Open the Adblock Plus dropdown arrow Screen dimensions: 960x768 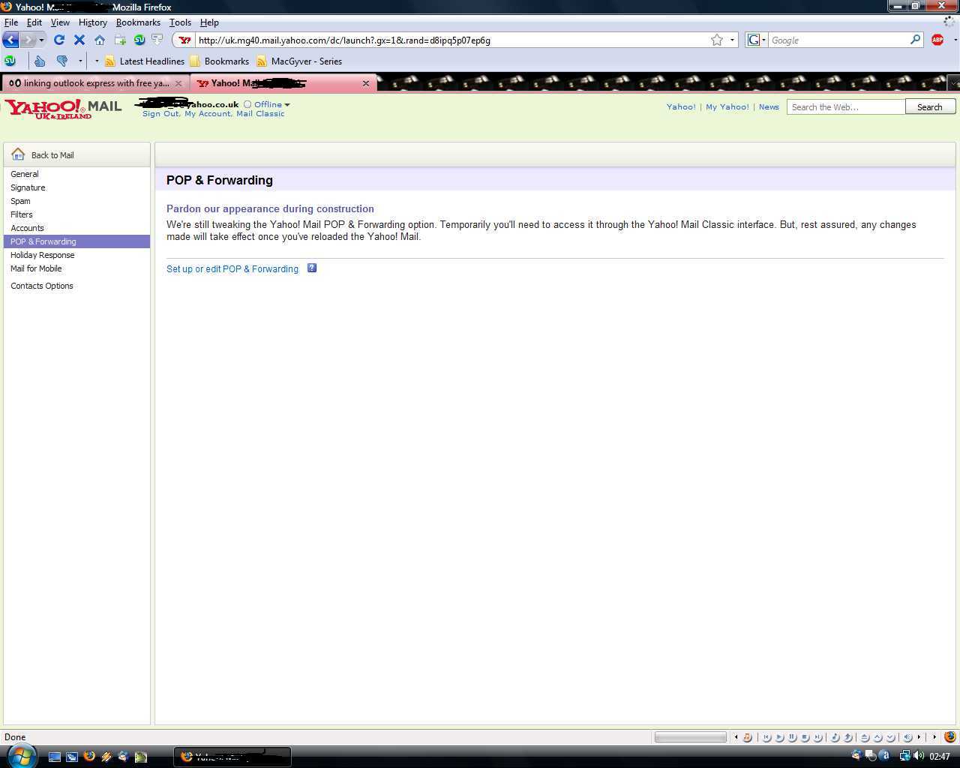955,40
